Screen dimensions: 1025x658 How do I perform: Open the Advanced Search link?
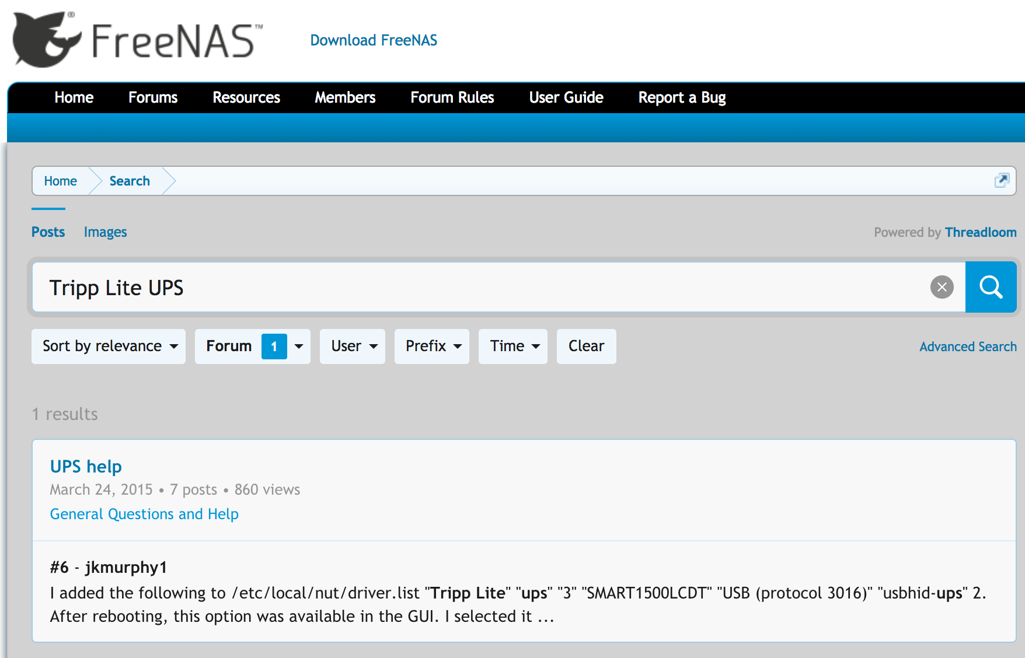tap(968, 346)
